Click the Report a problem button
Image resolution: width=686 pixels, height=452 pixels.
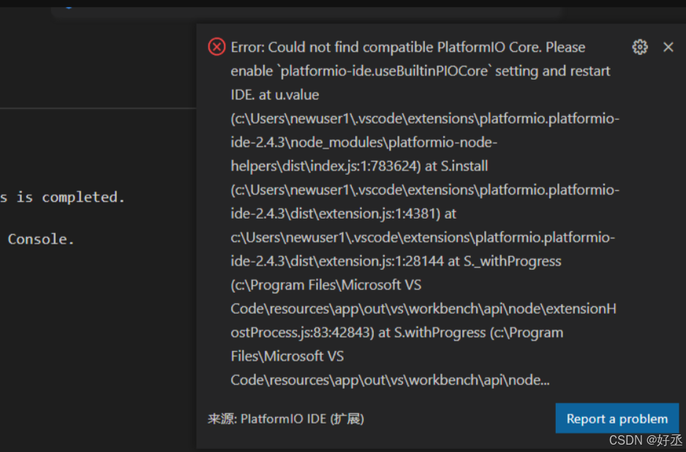click(x=617, y=418)
